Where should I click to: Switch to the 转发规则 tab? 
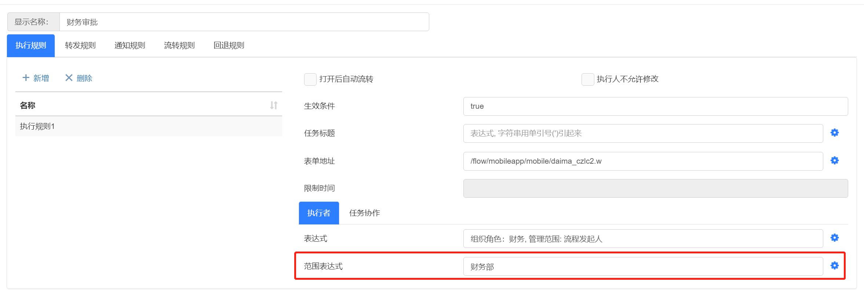pyautogui.click(x=80, y=45)
